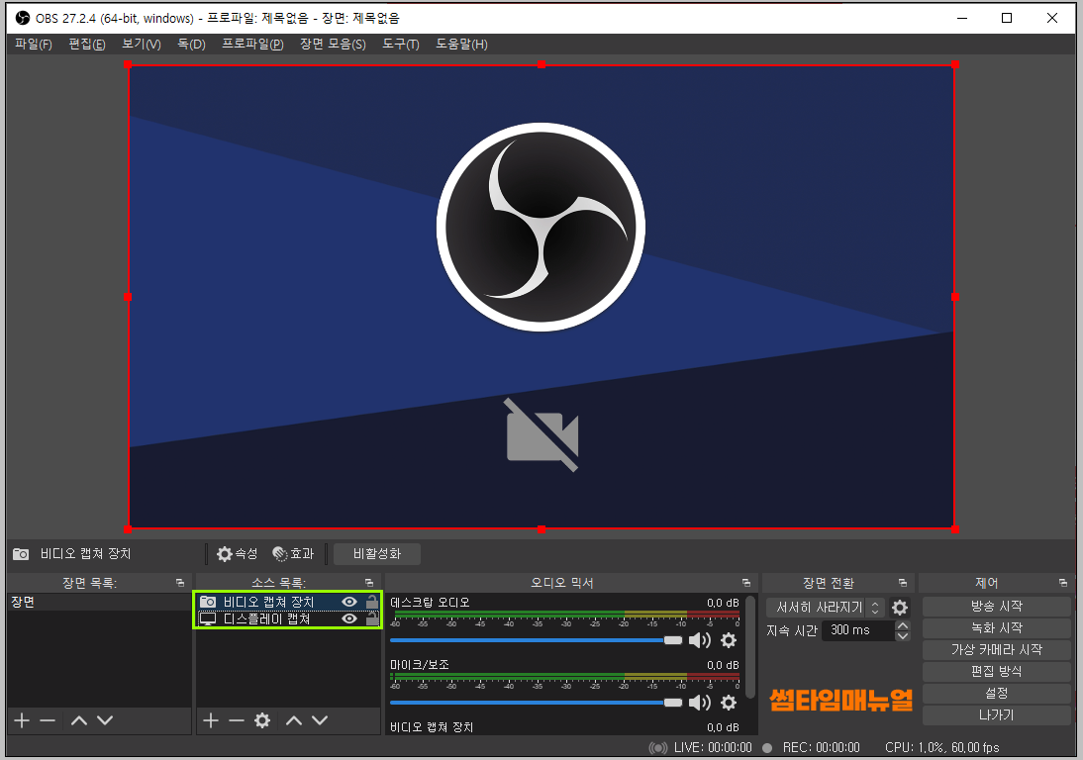This screenshot has height=760, width=1083.
Task: Mute 데스크탑 오디오 speaker icon
Action: coord(700,640)
